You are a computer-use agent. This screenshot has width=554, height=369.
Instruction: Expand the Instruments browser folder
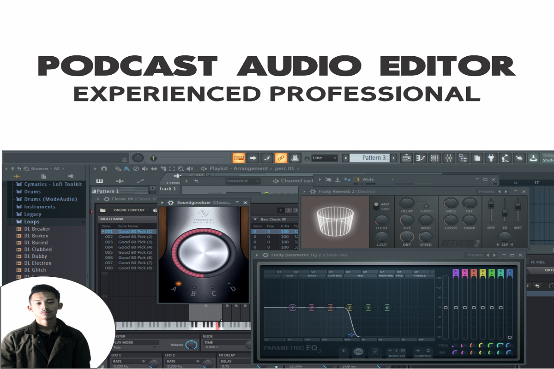[39, 207]
